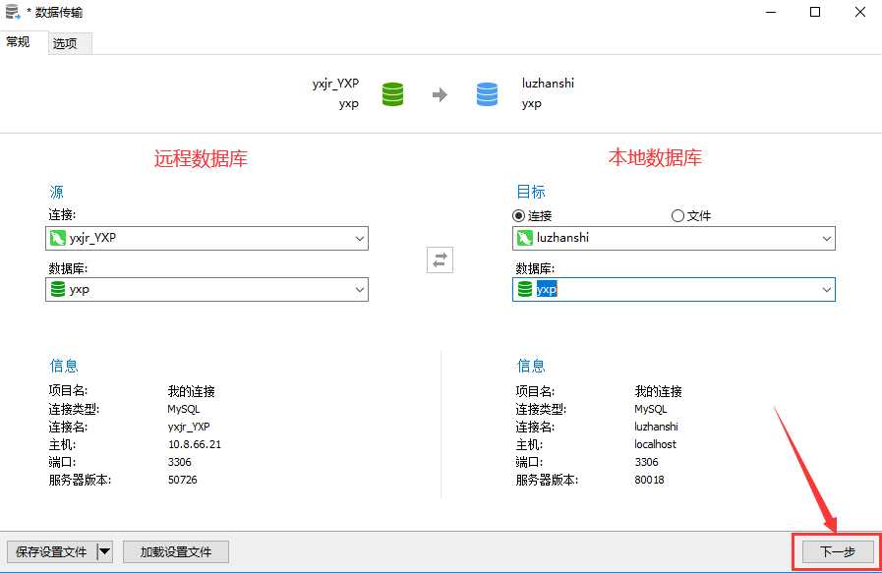Click the 加载设置文件 button
Image resolution: width=882 pixels, height=573 pixels.
click(175, 551)
